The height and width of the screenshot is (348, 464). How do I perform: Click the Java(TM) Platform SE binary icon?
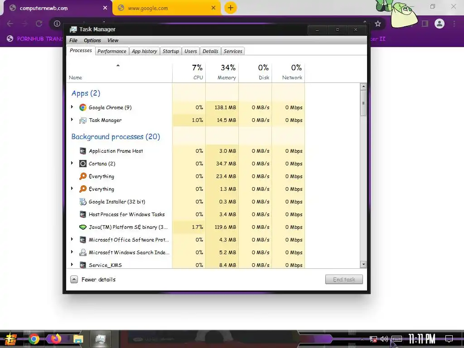tap(83, 227)
